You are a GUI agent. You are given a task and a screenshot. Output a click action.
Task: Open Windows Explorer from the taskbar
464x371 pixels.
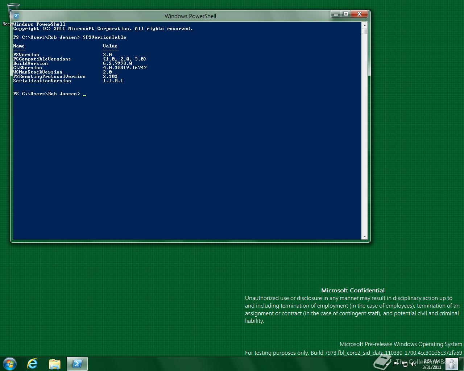coord(55,364)
